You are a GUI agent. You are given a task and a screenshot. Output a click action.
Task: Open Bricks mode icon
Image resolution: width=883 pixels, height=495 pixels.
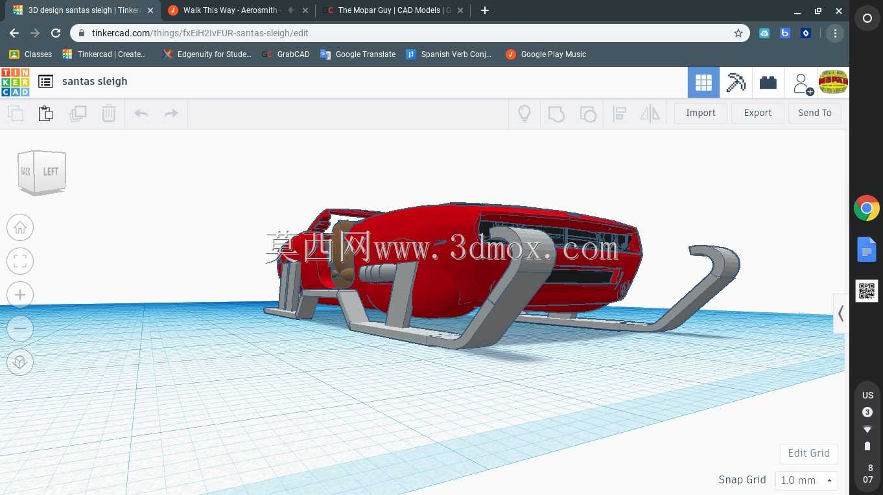(768, 82)
